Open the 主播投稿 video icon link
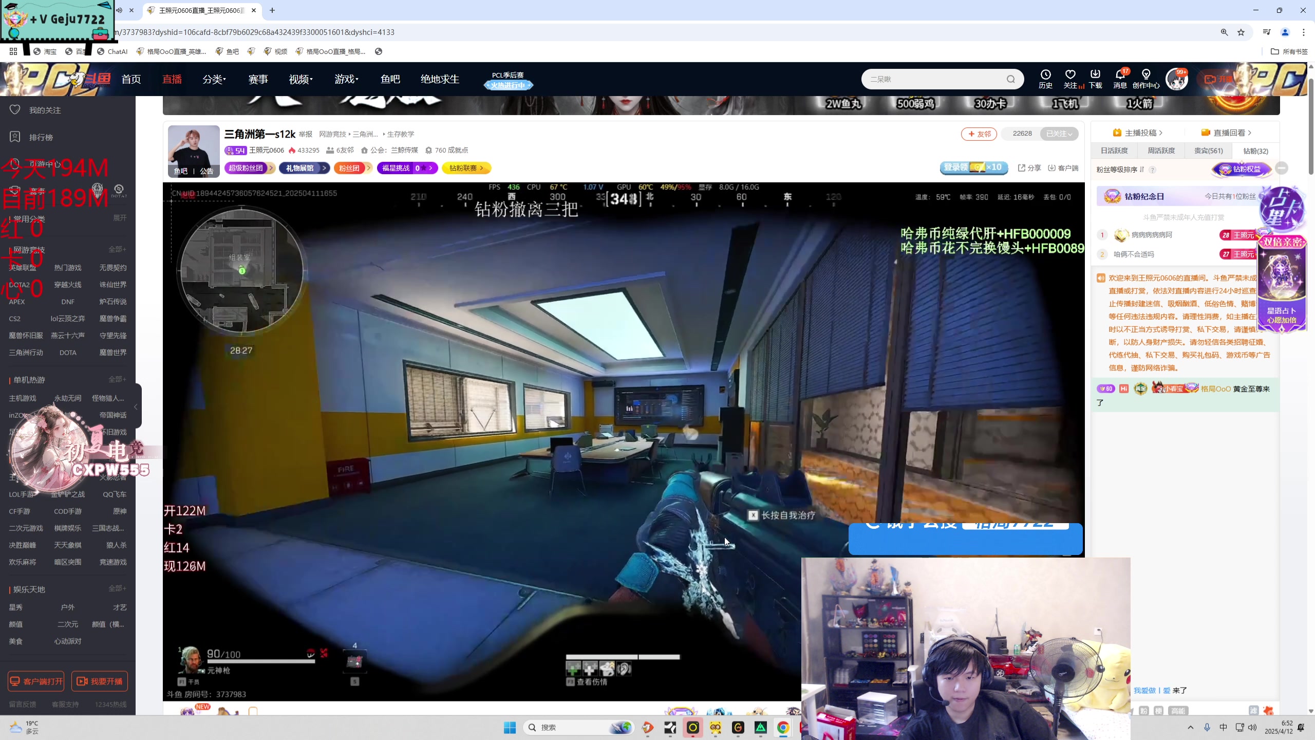Image resolution: width=1315 pixels, height=740 pixels. coord(1137,133)
